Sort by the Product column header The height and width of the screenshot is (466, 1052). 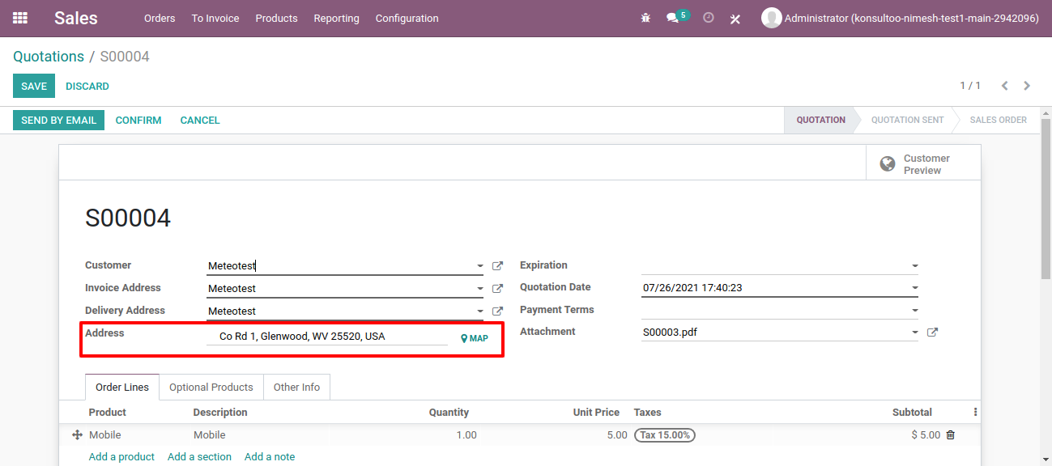point(108,413)
